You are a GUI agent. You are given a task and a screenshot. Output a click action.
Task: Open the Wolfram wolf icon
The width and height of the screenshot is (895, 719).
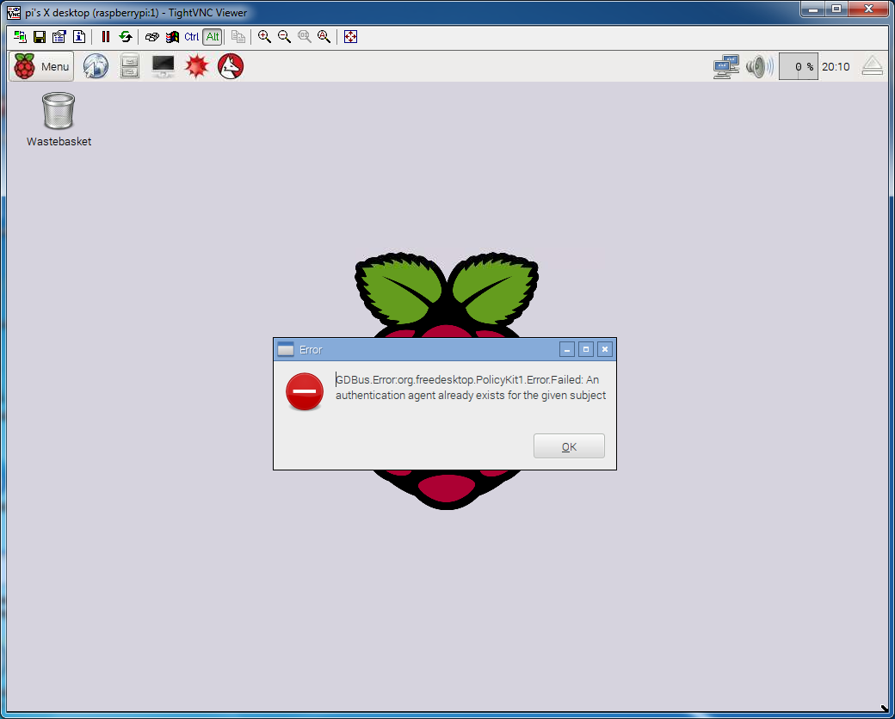pyautogui.click(x=231, y=66)
